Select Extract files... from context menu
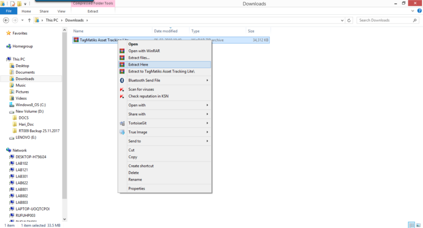The height and width of the screenshot is (228, 423). point(139,58)
